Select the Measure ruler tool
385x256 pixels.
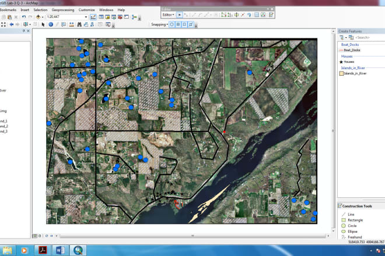click(x=71, y=24)
